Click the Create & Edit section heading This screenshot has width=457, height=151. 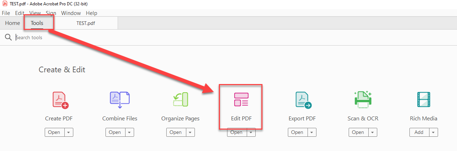62,70
